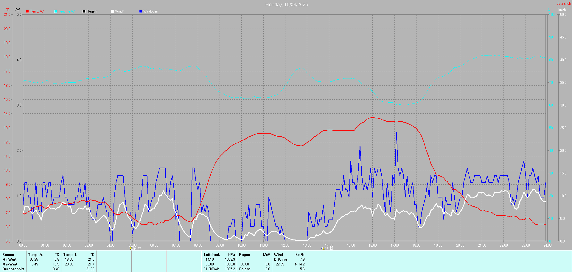Click the cyan Feuchte A. legend swatch
This screenshot has height=272, width=572.
56,11
